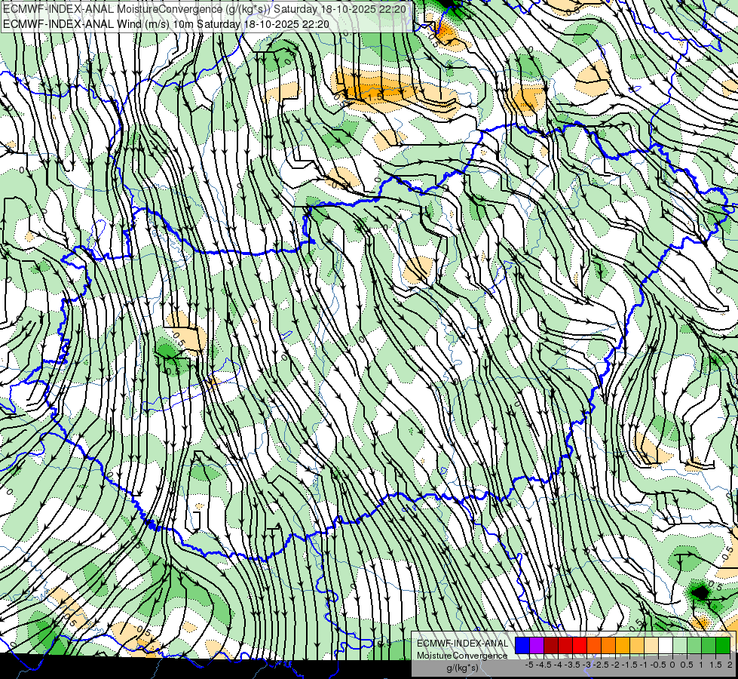Select the light green swatch between 0.5 and 1
Image resolution: width=738 pixels, height=679 pixels.
[x=694, y=646]
